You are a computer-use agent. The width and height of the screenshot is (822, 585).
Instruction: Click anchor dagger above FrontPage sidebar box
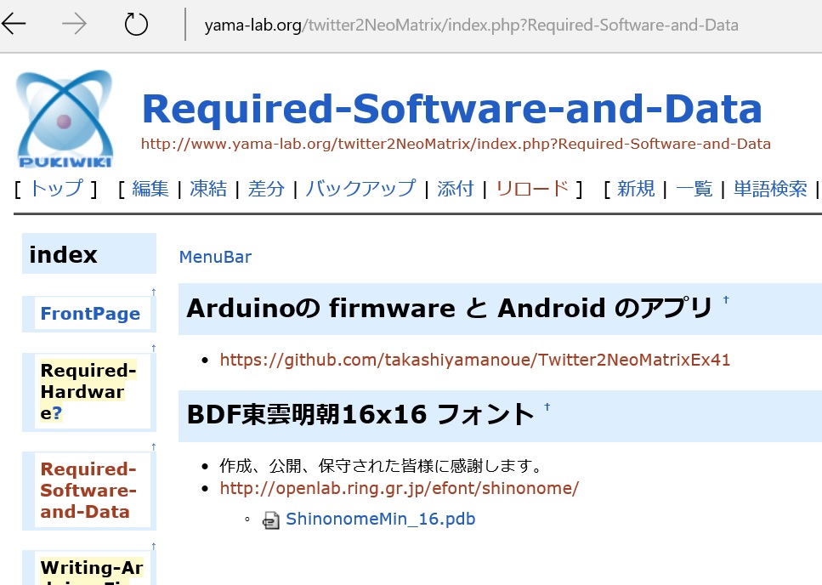click(x=154, y=292)
